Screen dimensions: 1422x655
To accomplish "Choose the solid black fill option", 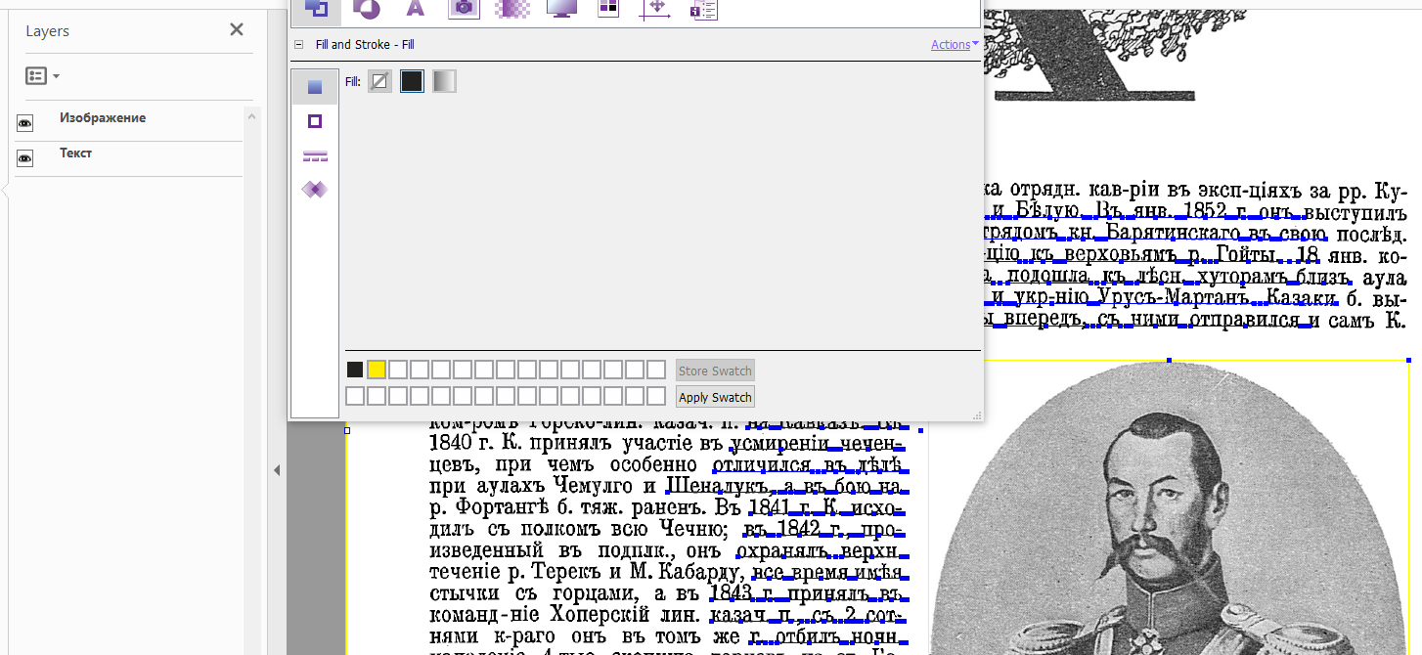I will point(412,81).
